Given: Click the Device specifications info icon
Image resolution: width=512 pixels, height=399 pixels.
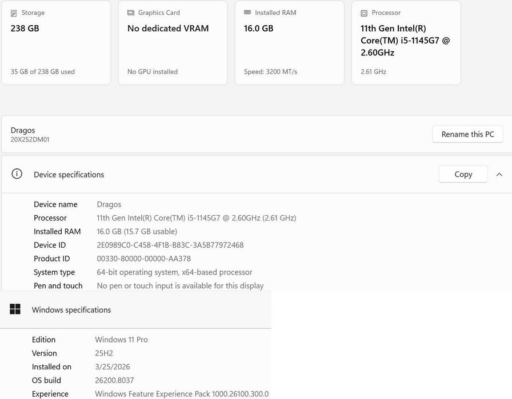Looking at the screenshot, I should coord(17,174).
